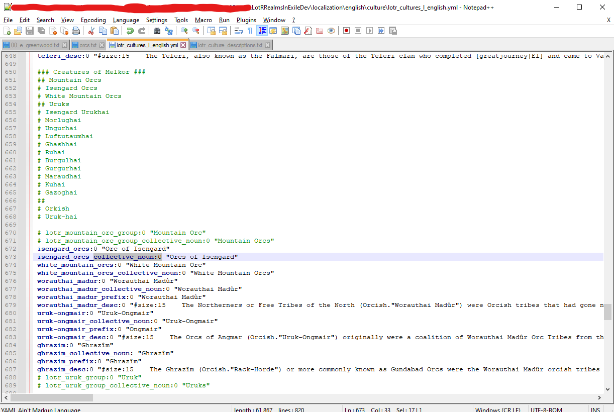Open Find using the binoculars icon
614x412 pixels.
click(x=157, y=31)
